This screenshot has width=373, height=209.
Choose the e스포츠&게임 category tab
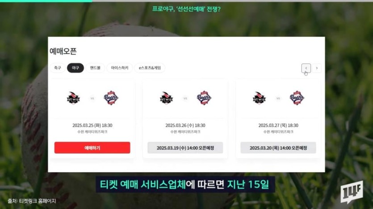tap(150, 68)
